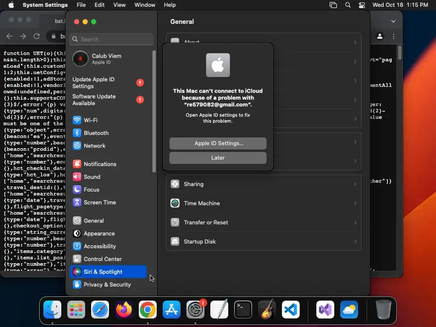Click System Settings icon in Dock

coord(195,310)
